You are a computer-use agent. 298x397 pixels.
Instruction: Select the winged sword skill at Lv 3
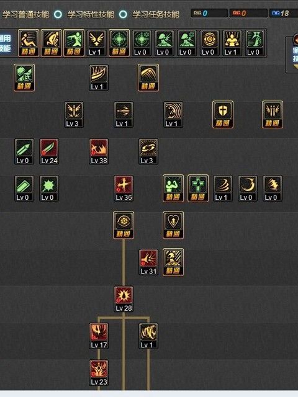click(x=74, y=114)
